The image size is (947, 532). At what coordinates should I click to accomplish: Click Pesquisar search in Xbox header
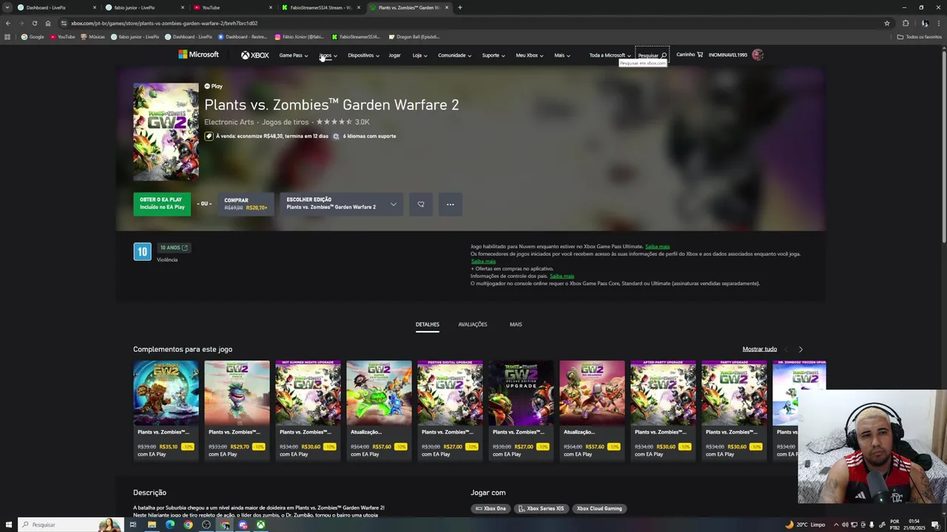pyautogui.click(x=653, y=55)
